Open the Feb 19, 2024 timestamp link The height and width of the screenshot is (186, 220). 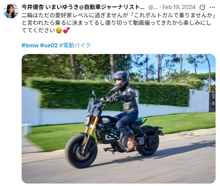click(179, 7)
